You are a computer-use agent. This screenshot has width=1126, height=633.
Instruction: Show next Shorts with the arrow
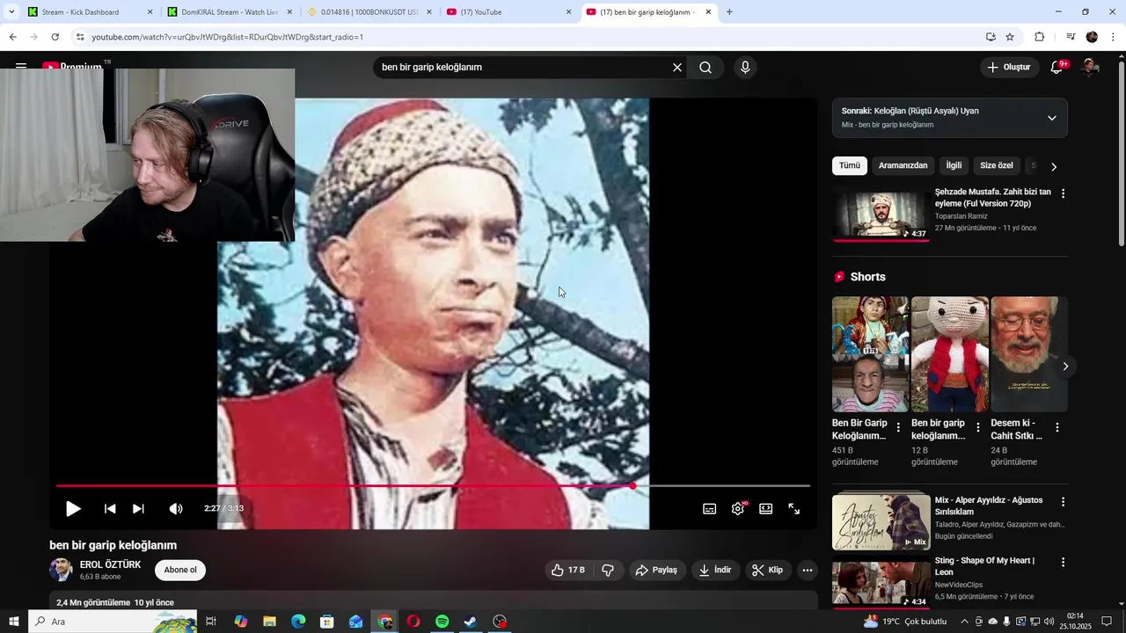[1065, 367]
